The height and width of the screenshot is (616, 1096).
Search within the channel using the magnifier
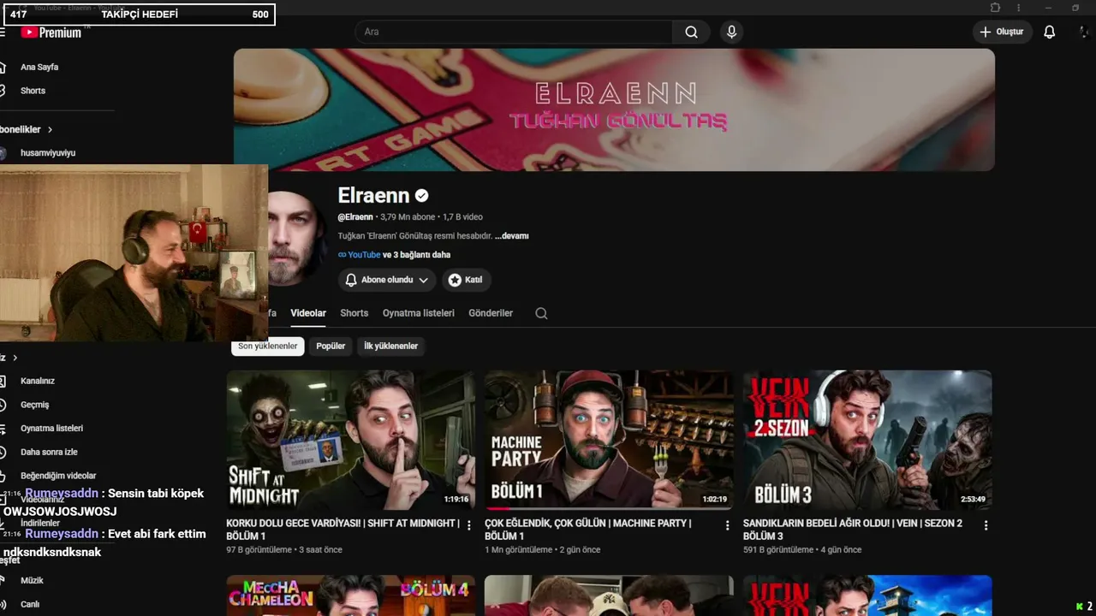[541, 313]
